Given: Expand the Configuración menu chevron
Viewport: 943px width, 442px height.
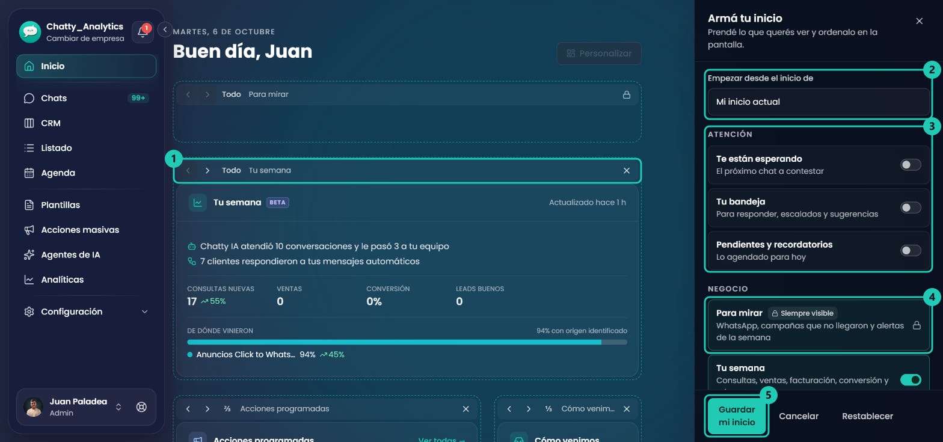Looking at the screenshot, I should pos(144,312).
